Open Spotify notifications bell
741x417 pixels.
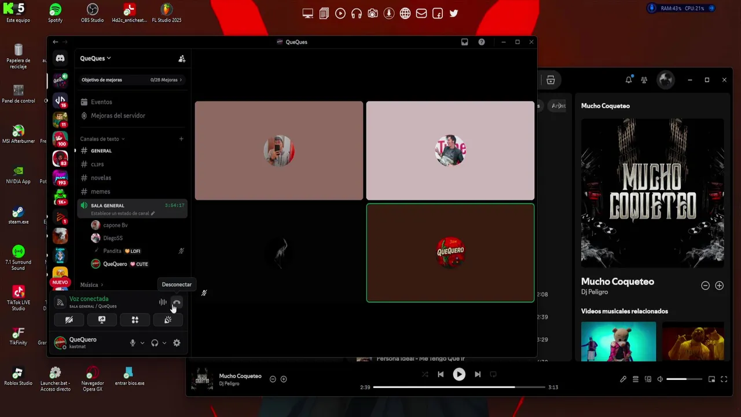629,80
